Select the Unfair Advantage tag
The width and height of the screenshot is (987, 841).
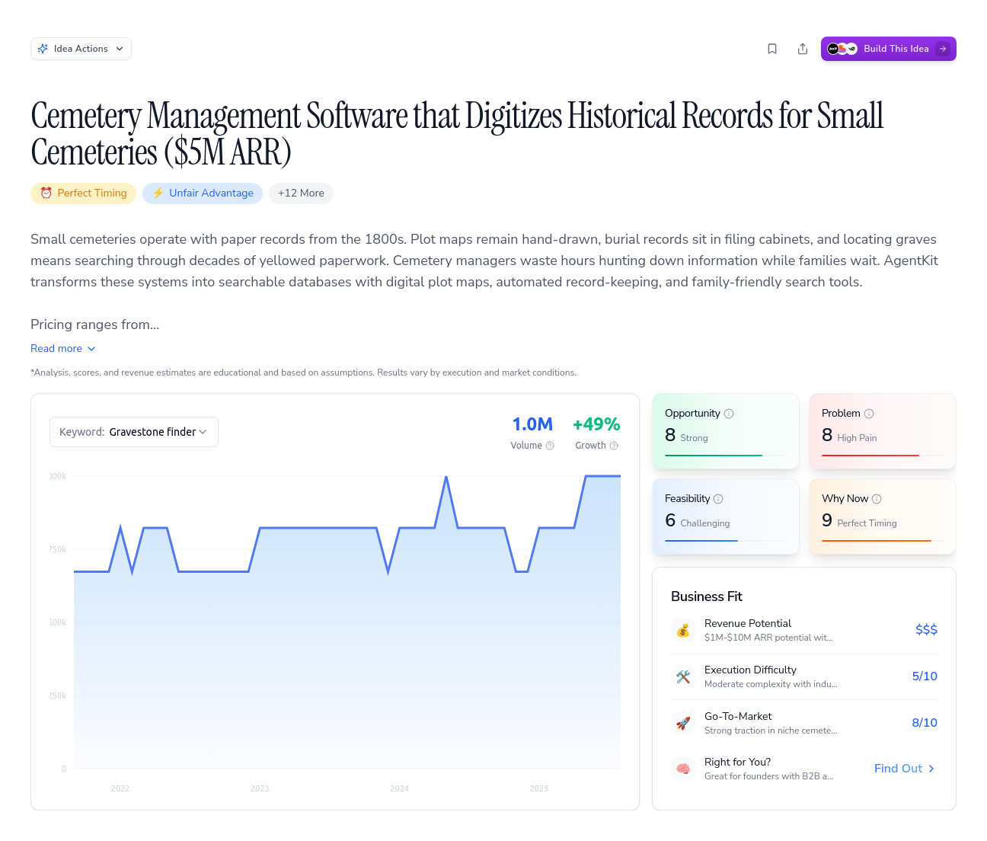203,193
